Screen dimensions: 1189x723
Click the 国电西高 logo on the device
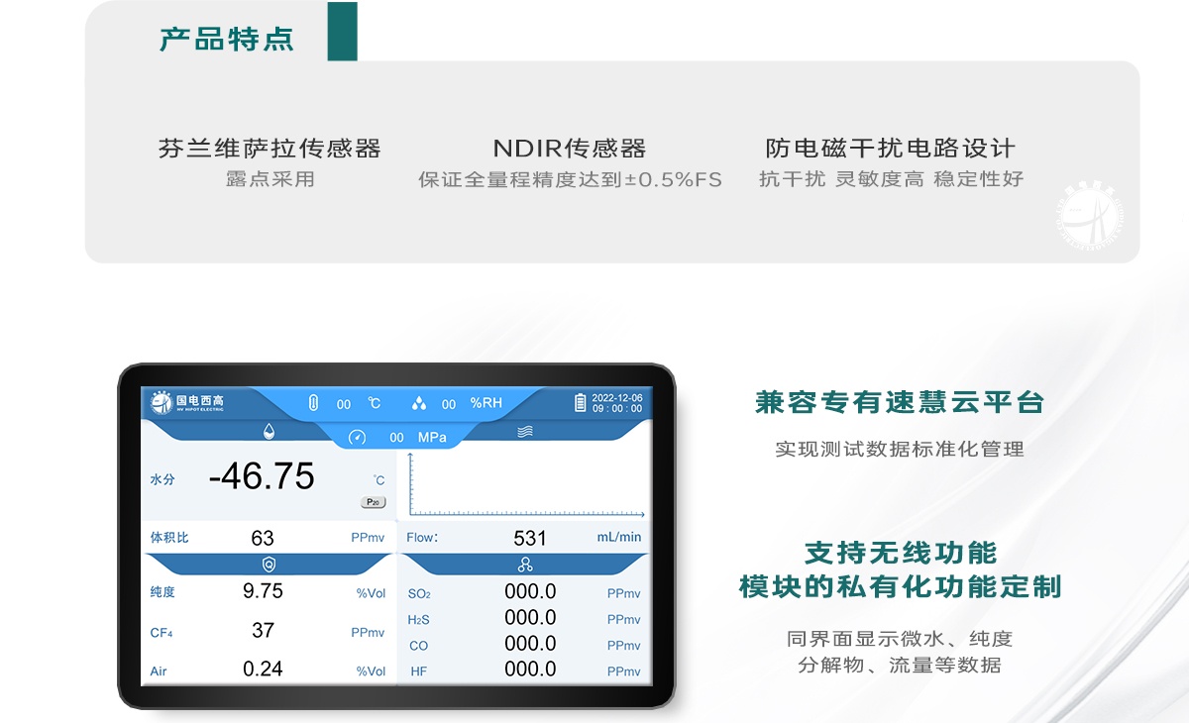tap(187, 403)
